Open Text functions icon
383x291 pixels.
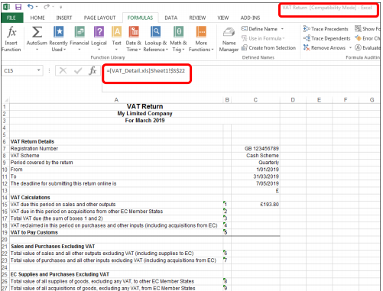116,32
